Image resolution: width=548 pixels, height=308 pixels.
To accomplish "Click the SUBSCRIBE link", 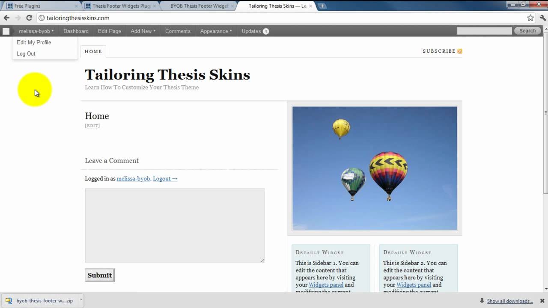I will [439, 51].
